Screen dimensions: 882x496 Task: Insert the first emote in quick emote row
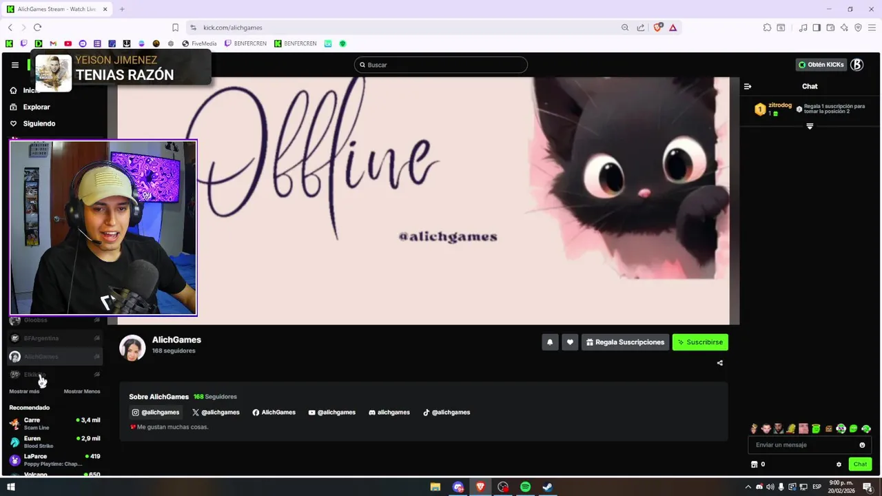coord(754,428)
